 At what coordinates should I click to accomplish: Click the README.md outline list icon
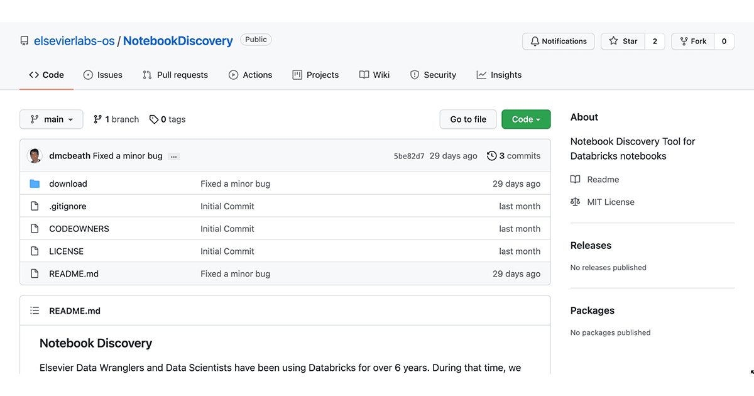[x=35, y=311]
